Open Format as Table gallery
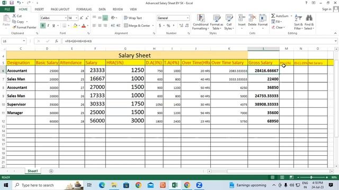339x190 pixels. [x=217, y=22]
